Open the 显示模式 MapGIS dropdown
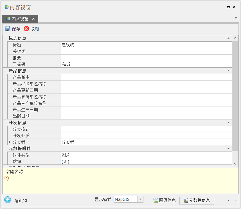The height and width of the screenshot is (209, 241). [140, 199]
